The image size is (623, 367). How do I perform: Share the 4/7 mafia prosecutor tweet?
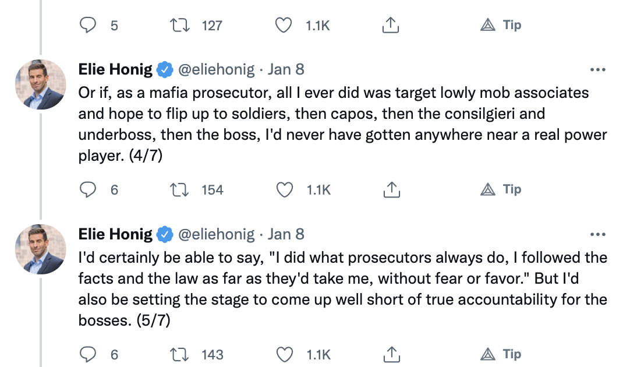point(392,190)
